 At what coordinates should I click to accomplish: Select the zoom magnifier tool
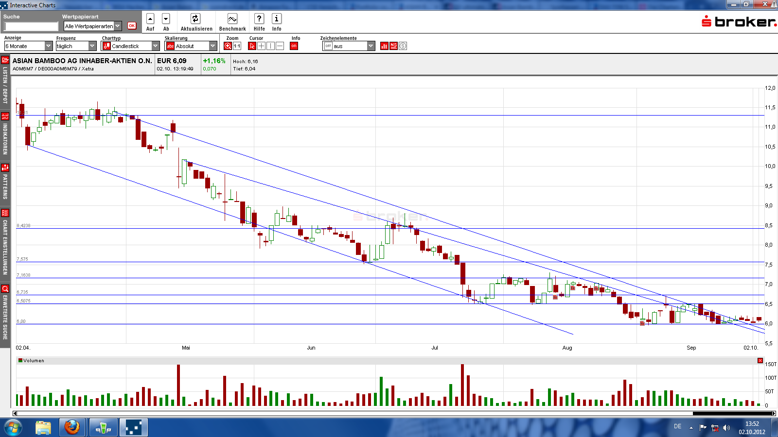(x=227, y=45)
